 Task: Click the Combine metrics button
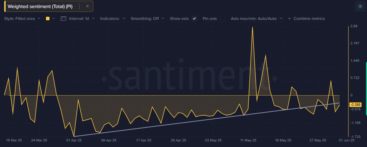pos(309,19)
